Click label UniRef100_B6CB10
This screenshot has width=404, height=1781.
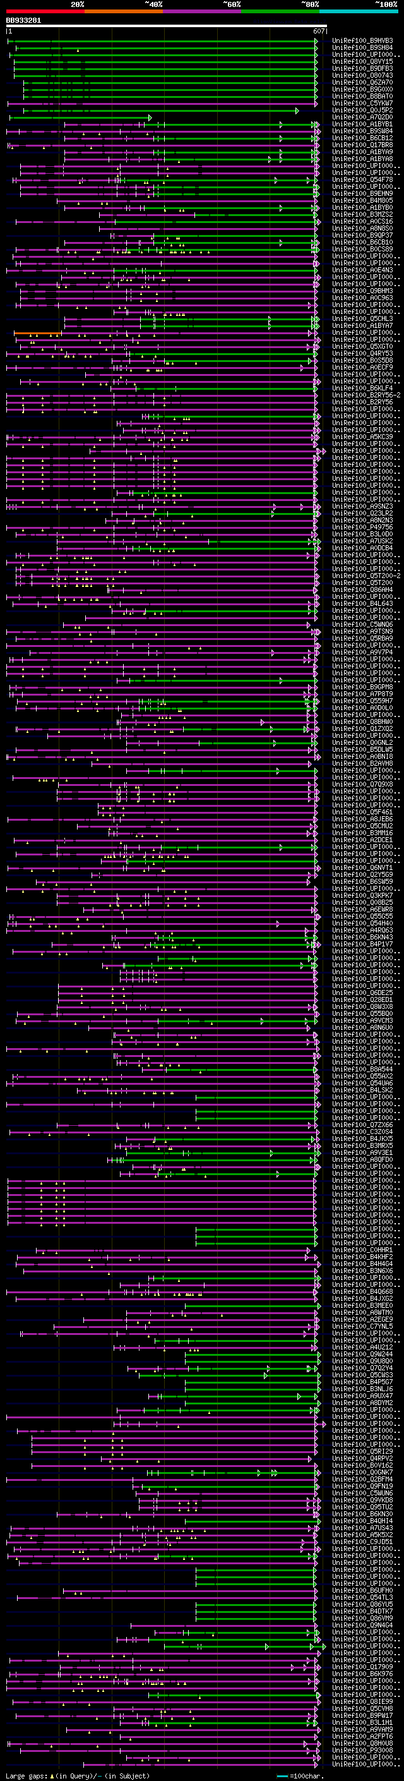click(x=362, y=242)
